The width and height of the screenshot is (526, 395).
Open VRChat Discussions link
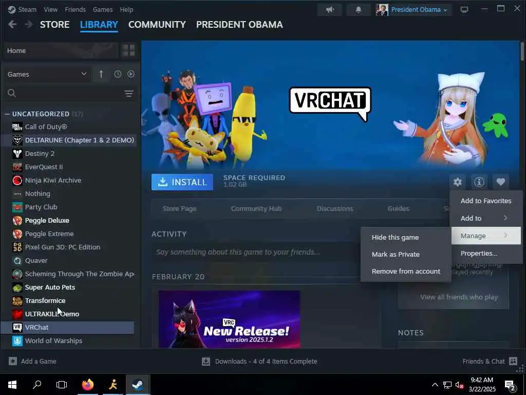335,209
